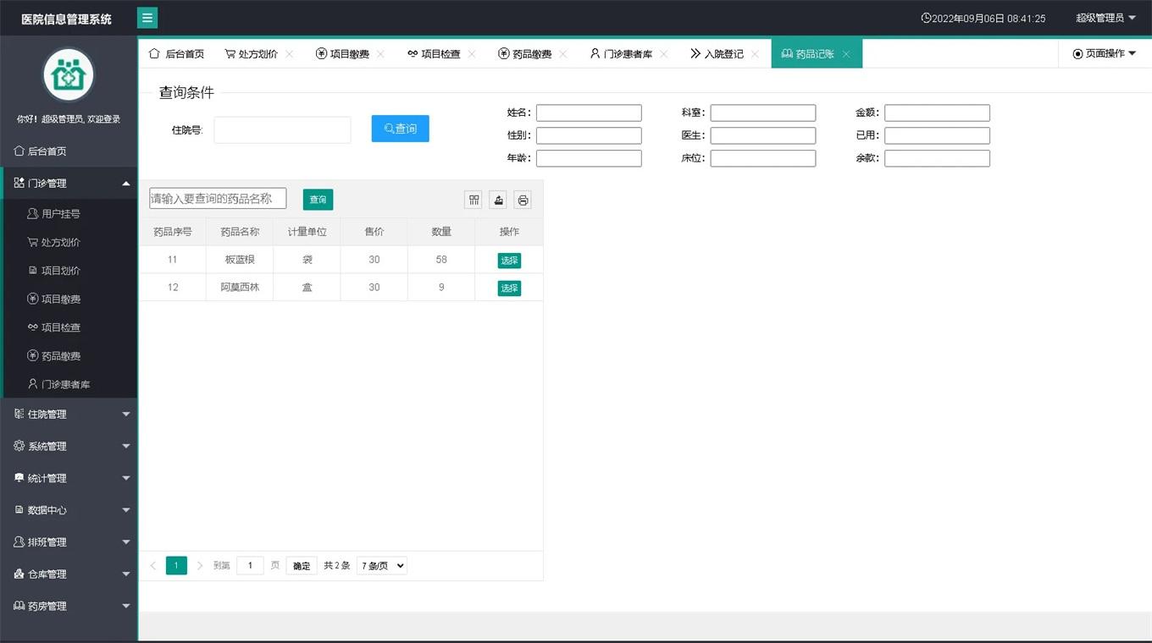
Task: Open 门诊患者库 in the sidebar
Action: tap(69, 384)
